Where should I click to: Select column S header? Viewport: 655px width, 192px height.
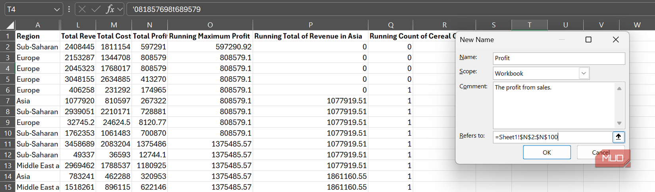click(x=494, y=25)
